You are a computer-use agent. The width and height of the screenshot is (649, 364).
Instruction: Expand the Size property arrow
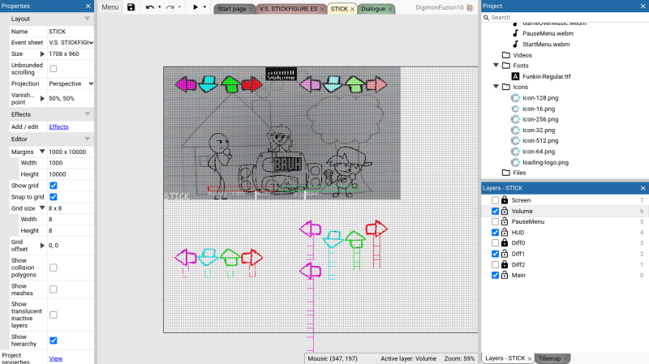tap(42, 54)
